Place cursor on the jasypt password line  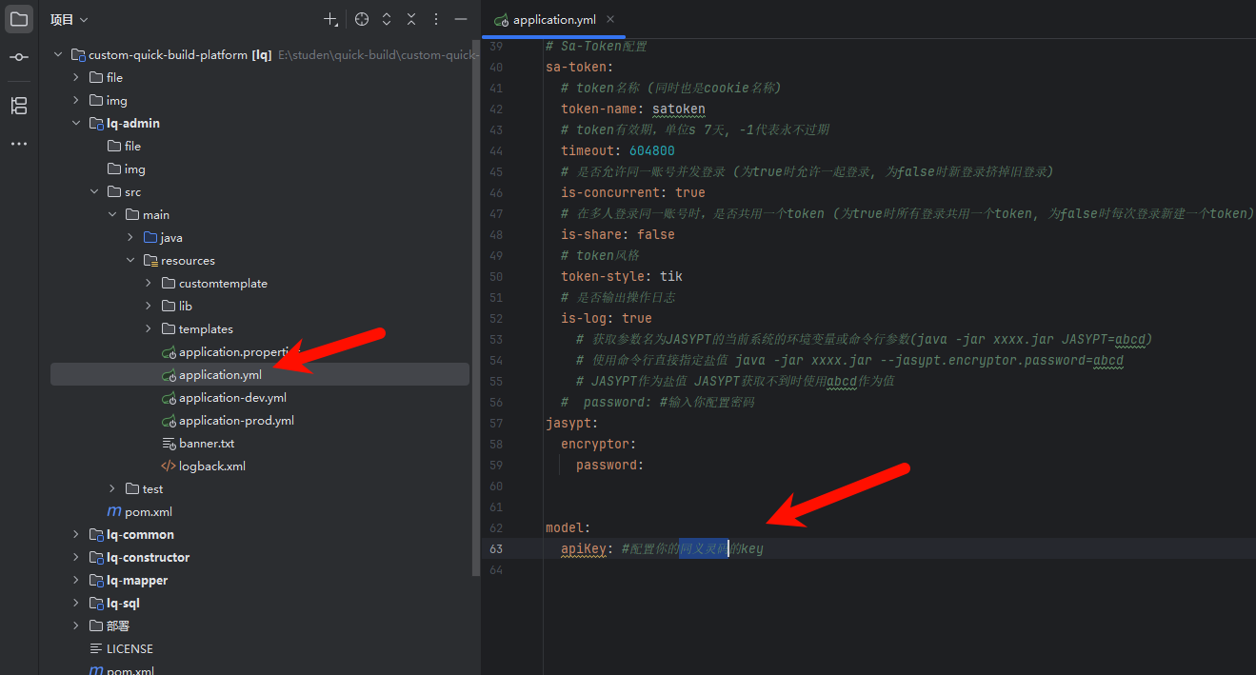(x=609, y=466)
